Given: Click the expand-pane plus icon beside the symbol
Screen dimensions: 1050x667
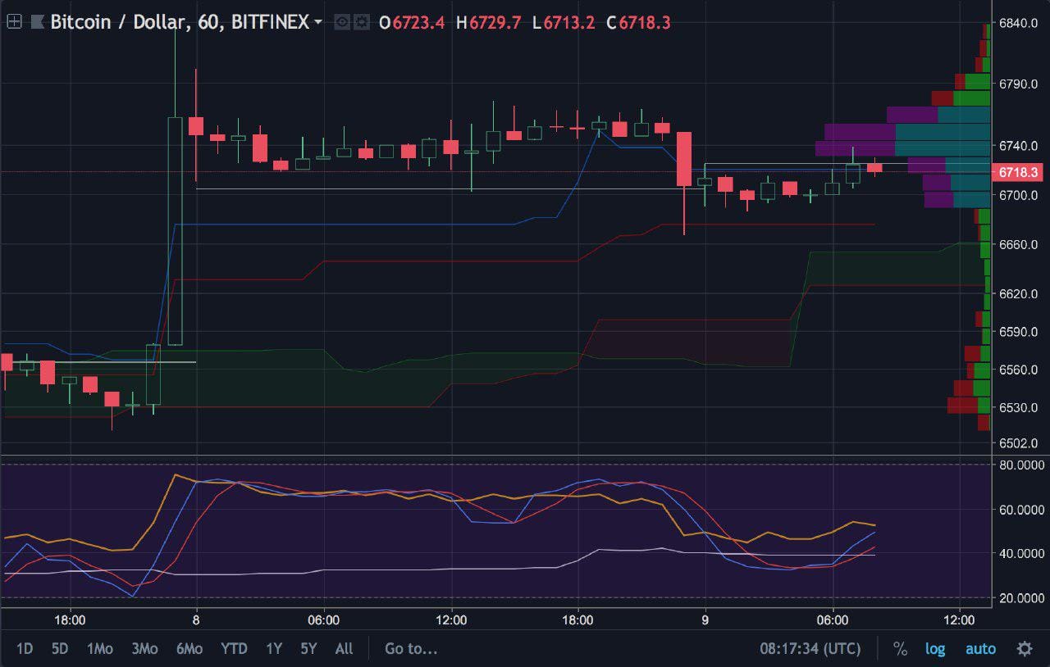Looking at the screenshot, I should tap(13, 23).
